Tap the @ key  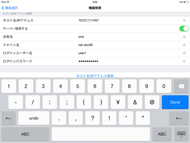pyautogui.click(x=152, y=102)
